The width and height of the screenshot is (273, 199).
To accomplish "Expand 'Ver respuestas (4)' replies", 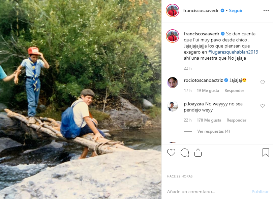I will click(213, 131).
